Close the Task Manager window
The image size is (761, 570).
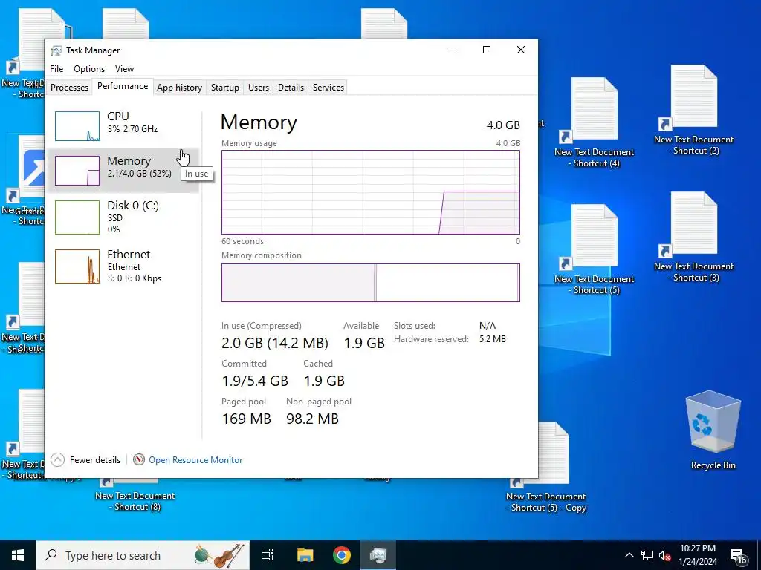pos(521,50)
